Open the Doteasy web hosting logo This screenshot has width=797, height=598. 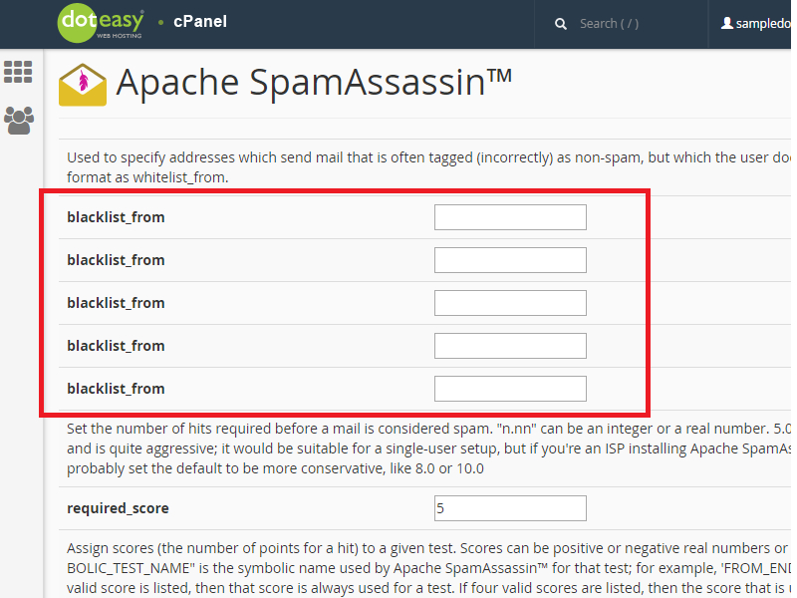(101, 23)
